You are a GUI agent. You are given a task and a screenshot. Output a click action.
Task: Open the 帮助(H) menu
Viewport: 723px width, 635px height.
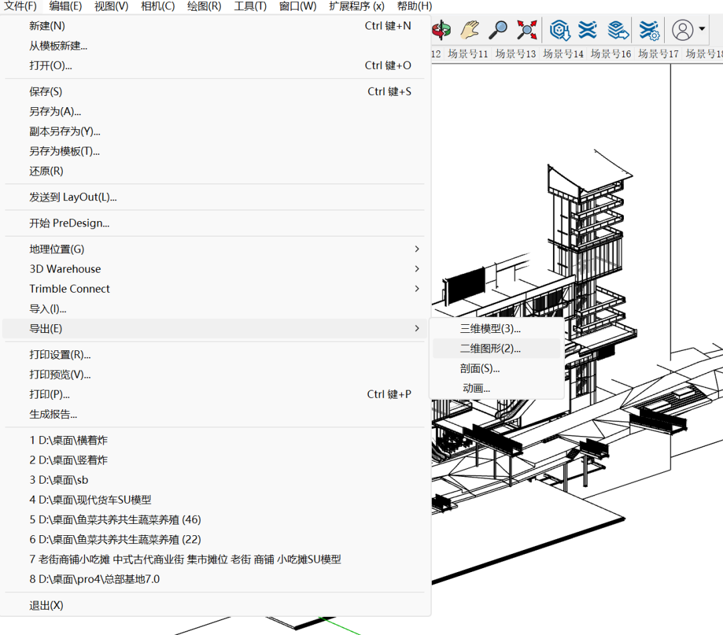pyautogui.click(x=414, y=7)
